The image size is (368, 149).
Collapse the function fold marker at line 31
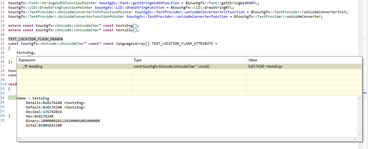(6, 84)
